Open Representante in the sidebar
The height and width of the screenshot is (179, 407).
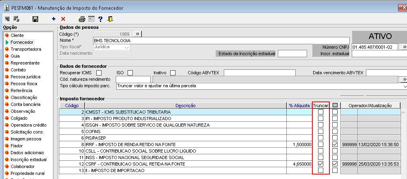pos(25,63)
